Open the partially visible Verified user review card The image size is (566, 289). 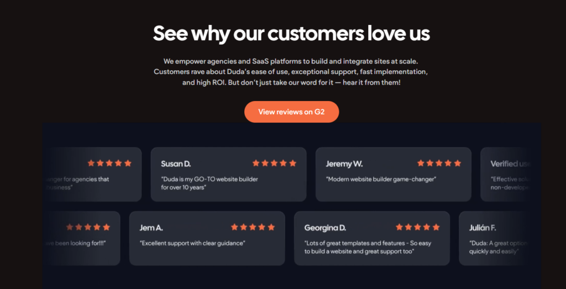[x=506, y=174]
